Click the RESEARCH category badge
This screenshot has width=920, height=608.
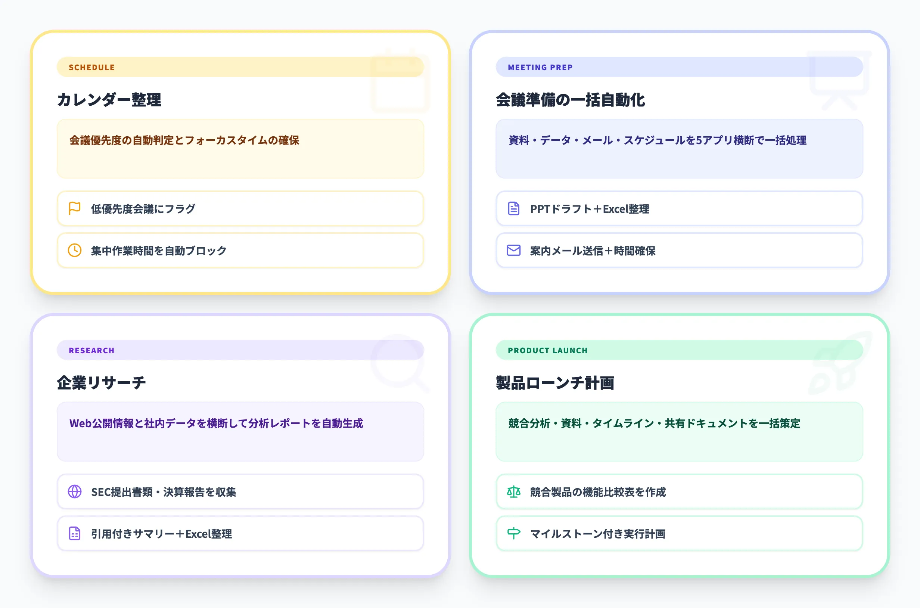(91, 350)
